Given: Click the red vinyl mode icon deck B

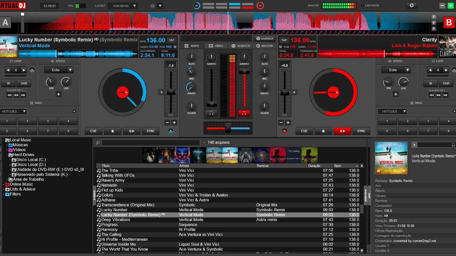Looking at the screenshot, I should point(284,131).
